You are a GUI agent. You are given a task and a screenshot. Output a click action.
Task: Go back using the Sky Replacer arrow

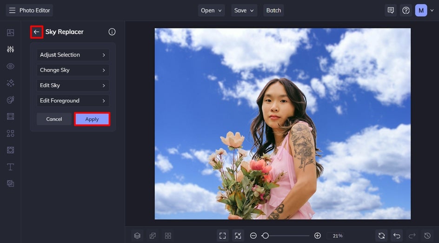tap(36, 32)
